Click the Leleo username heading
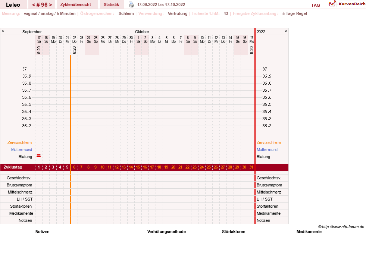Viewport: 366px width, 261px height. 13,5
